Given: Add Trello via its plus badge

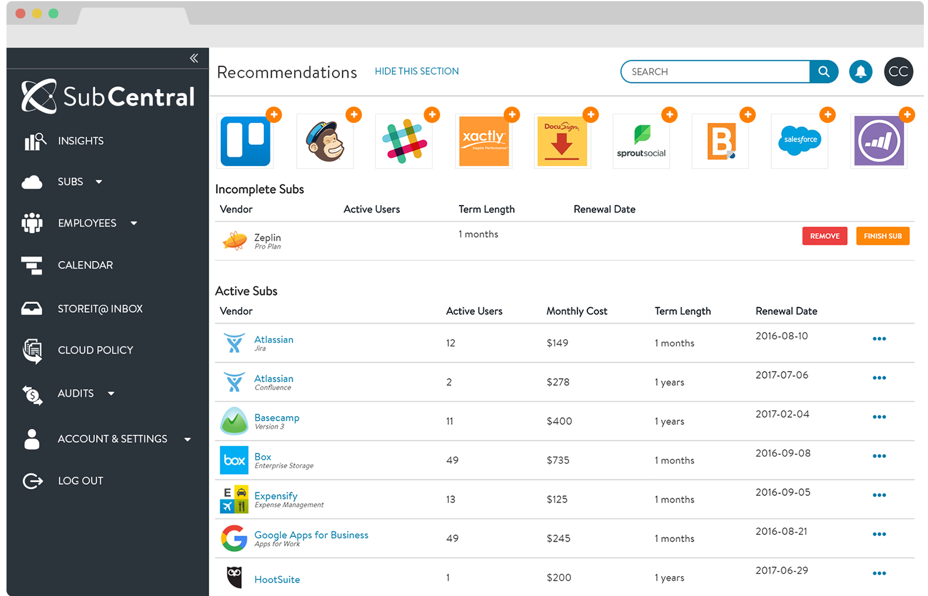Looking at the screenshot, I should point(273,114).
